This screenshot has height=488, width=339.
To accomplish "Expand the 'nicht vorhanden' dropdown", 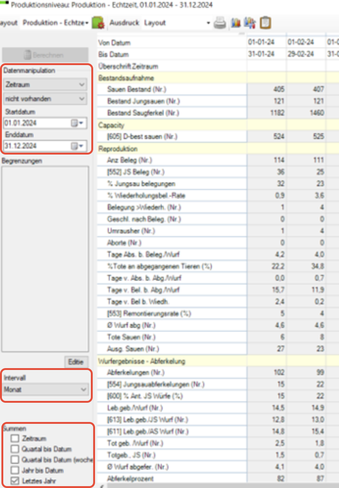I will click(45, 99).
